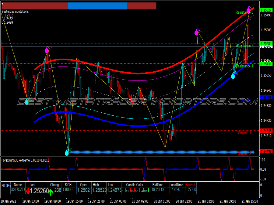
Task: Click the 19 Jan 15:00 time axis label
Action: point(75,201)
